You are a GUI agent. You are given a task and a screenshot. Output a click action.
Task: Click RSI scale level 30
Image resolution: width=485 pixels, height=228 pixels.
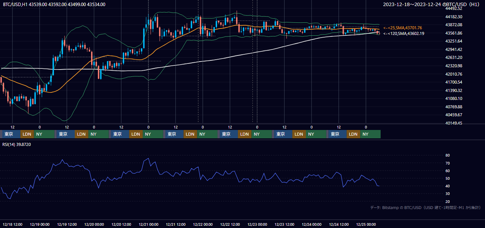[447, 194]
